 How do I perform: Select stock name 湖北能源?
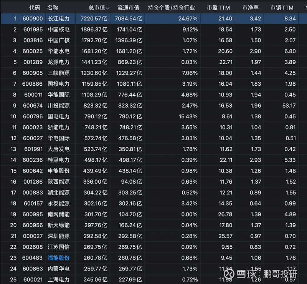point(59,193)
